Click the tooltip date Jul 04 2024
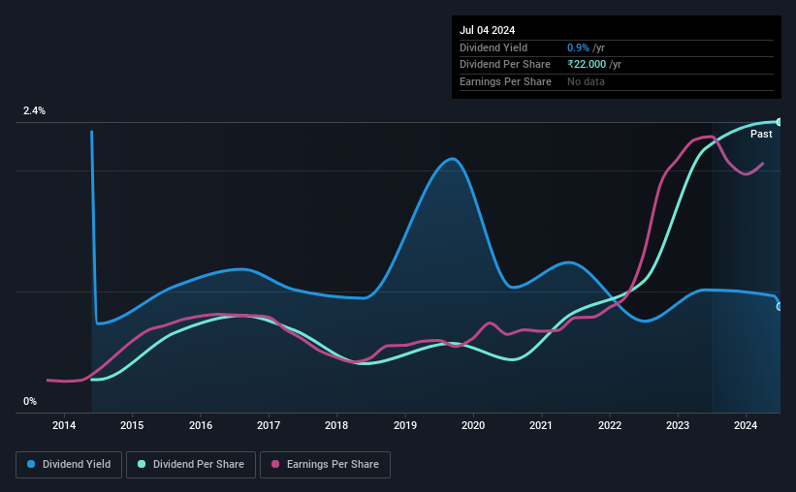The height and width of the screenshot is (492, 796). 487,30
